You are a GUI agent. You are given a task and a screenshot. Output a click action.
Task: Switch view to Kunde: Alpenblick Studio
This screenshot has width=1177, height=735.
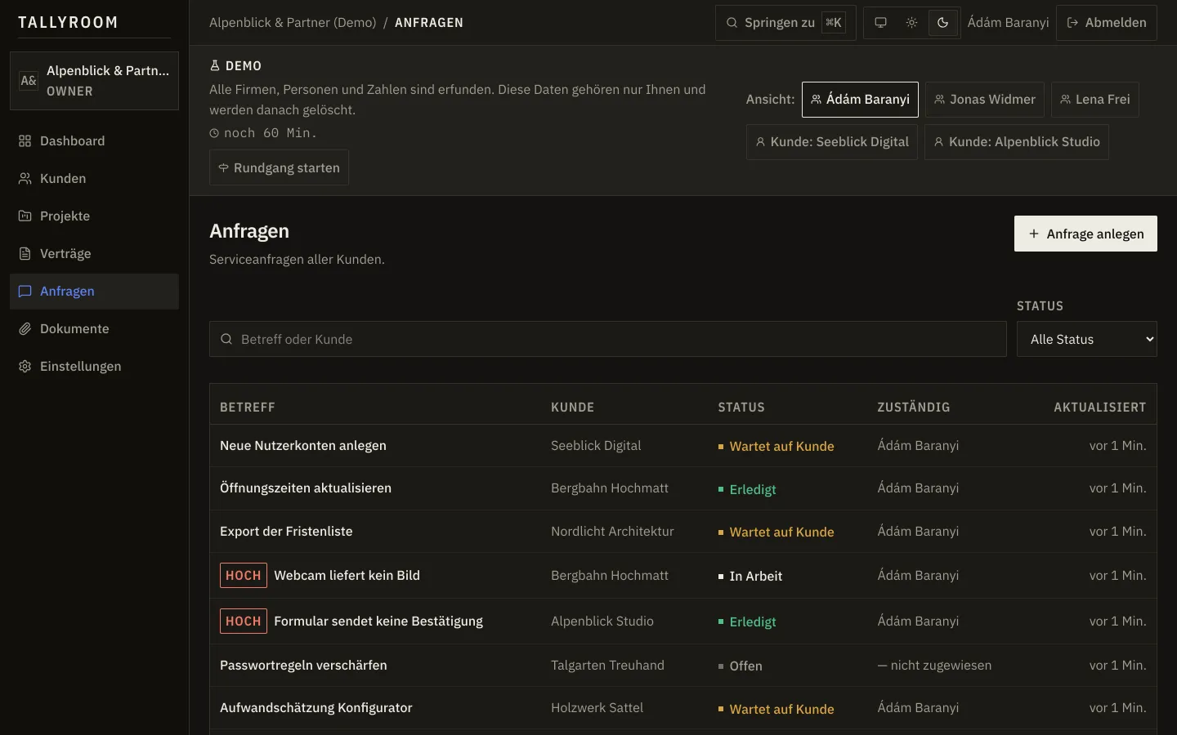(x=1017, y=142)
